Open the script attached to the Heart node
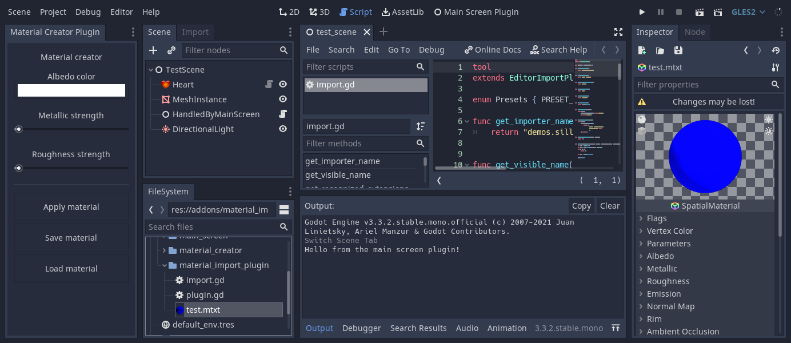791x343 pixels. pos(269,84)
